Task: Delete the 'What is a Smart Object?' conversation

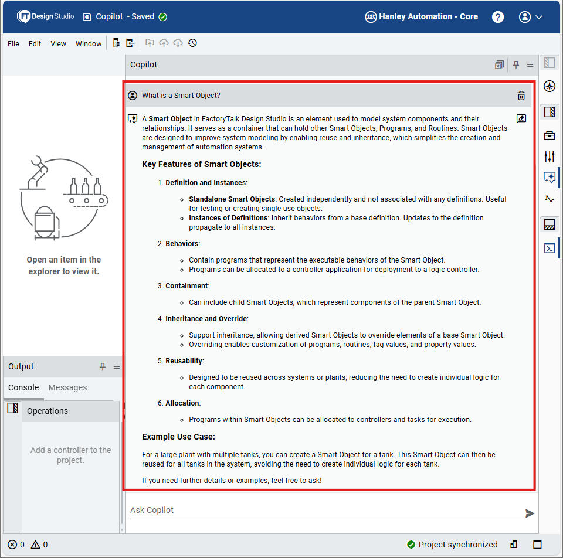Action: pyautogui.click(x=521, y=96)
